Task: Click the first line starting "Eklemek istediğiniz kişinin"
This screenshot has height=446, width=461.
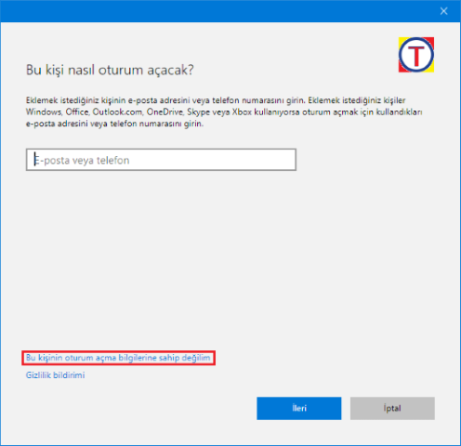Action: tap(216, 100)
